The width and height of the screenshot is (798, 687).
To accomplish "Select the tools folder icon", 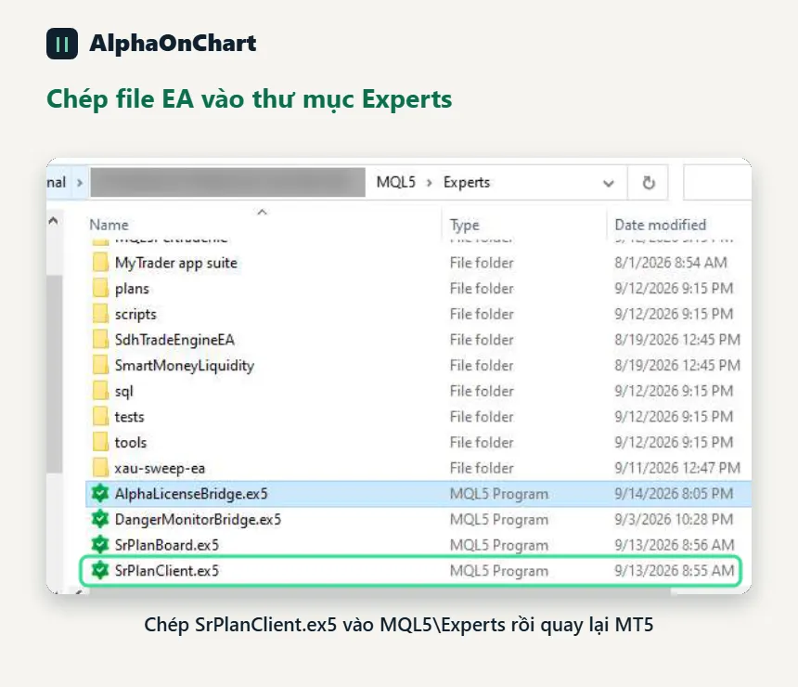I will point(101,443).
